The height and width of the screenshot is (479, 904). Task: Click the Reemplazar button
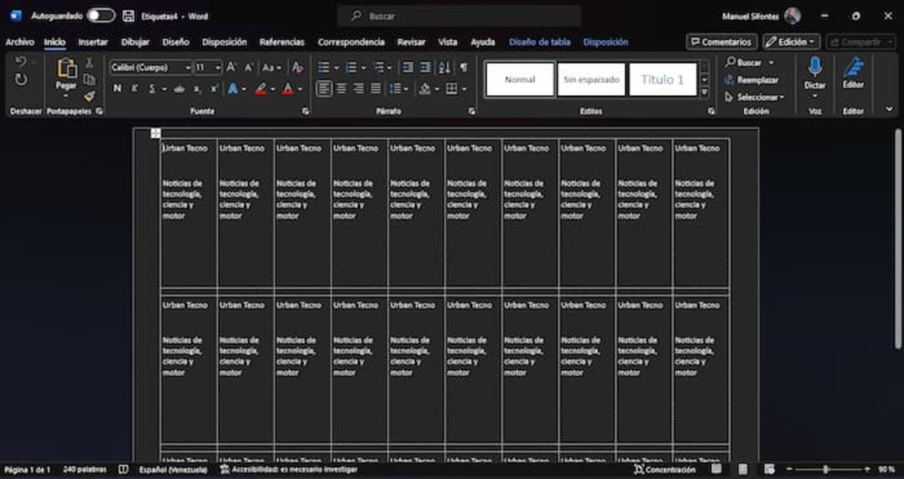[x=751, y=80]
